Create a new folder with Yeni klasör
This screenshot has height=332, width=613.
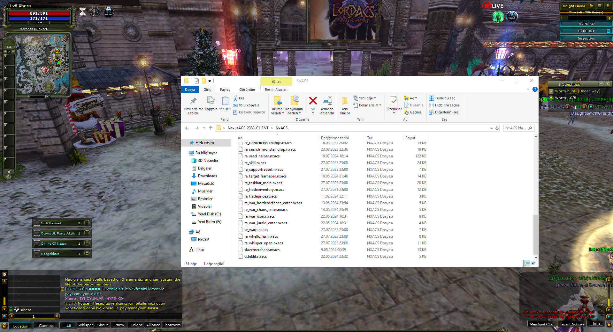pyautogui.click(x=345, y=105)
